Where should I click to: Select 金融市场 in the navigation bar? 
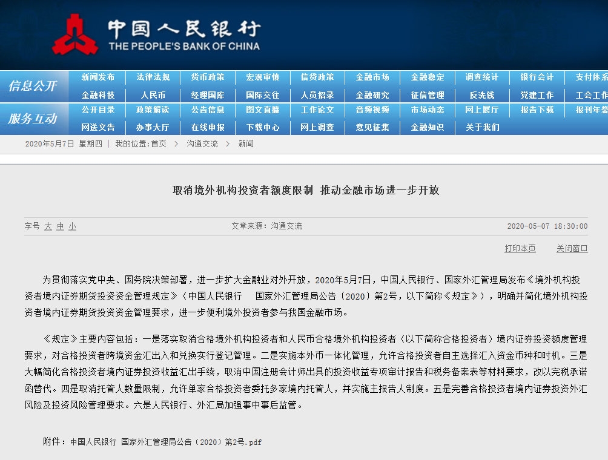(372, 77)
